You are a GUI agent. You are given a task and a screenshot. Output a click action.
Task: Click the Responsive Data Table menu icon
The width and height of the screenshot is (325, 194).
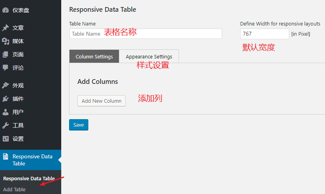tap(5, 156)
